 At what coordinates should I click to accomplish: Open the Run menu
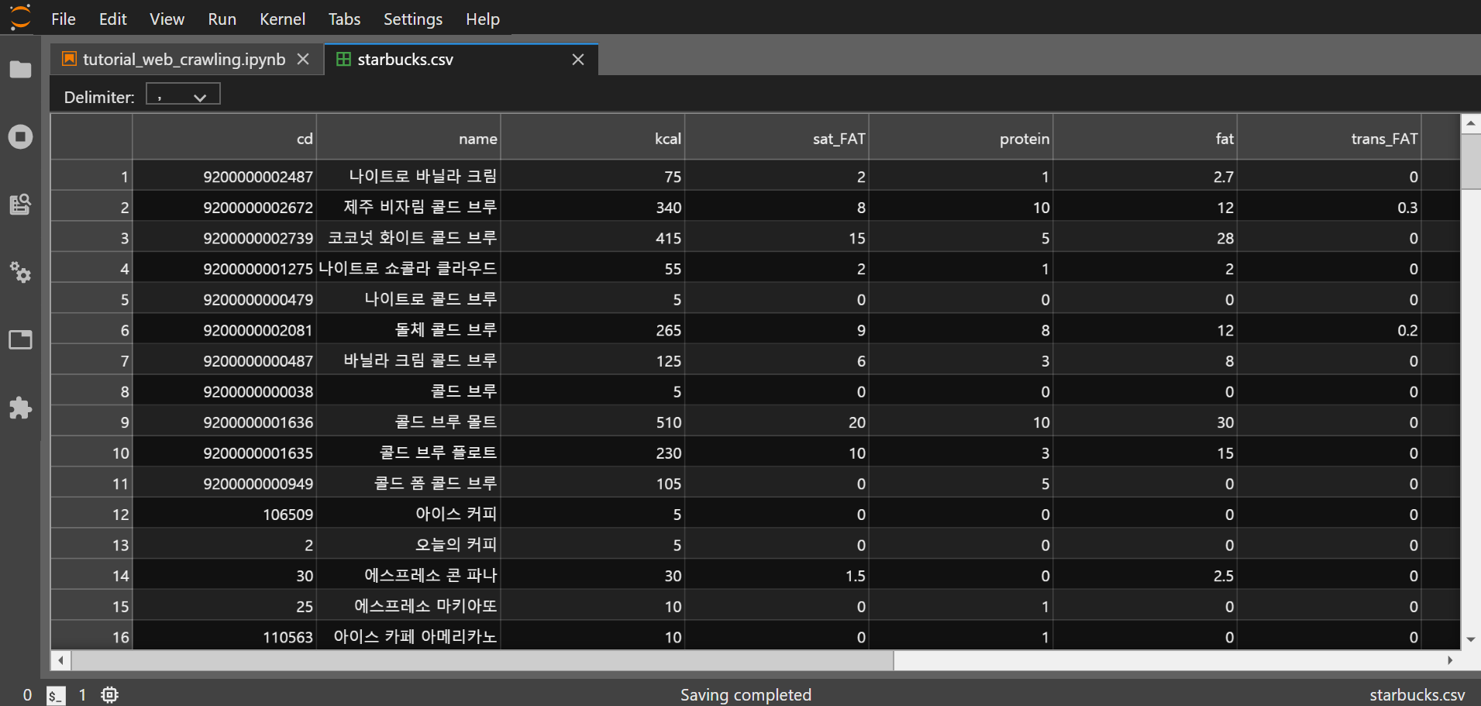pos(222,19)
